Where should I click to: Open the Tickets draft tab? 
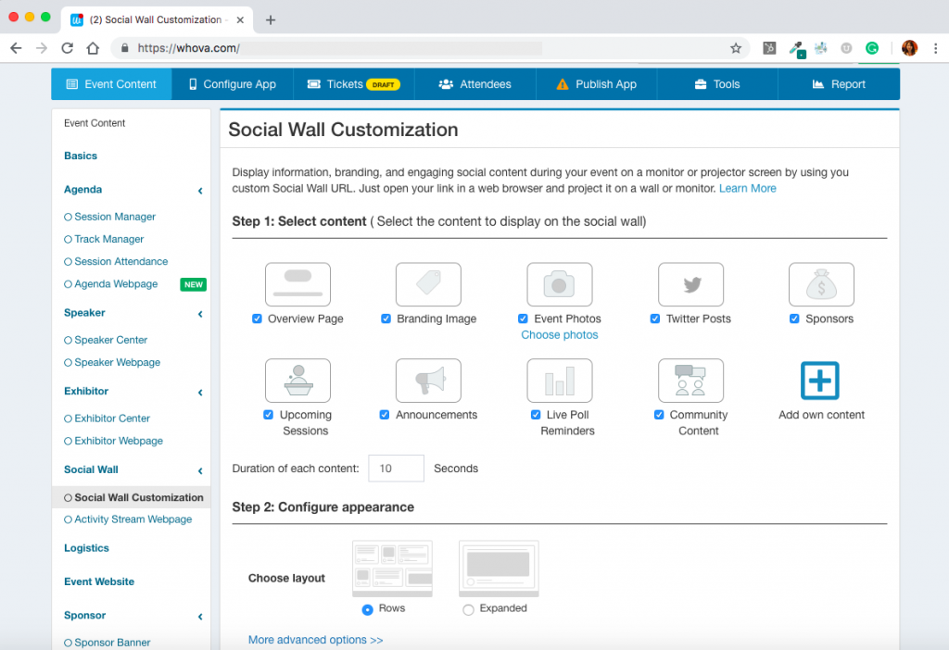[x=353, y=83]
